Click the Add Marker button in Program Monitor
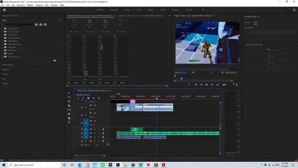298x168 pixels. click(x=189, y=84)
